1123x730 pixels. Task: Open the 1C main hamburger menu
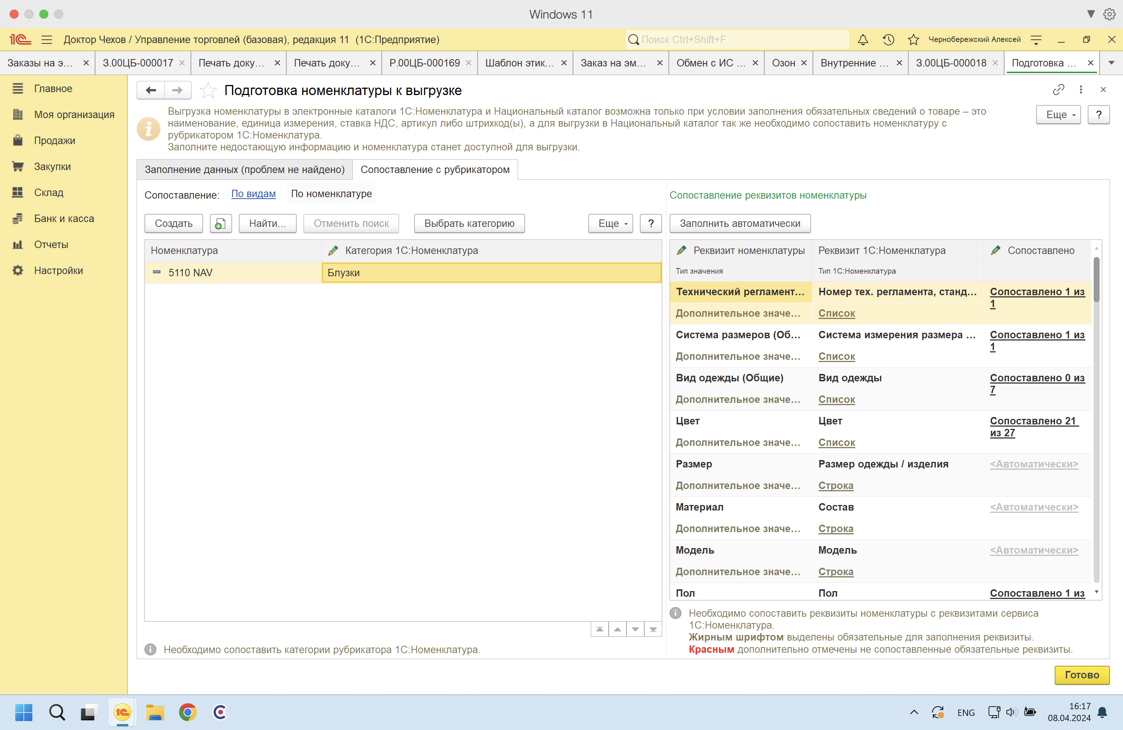[x=47, y=40]
